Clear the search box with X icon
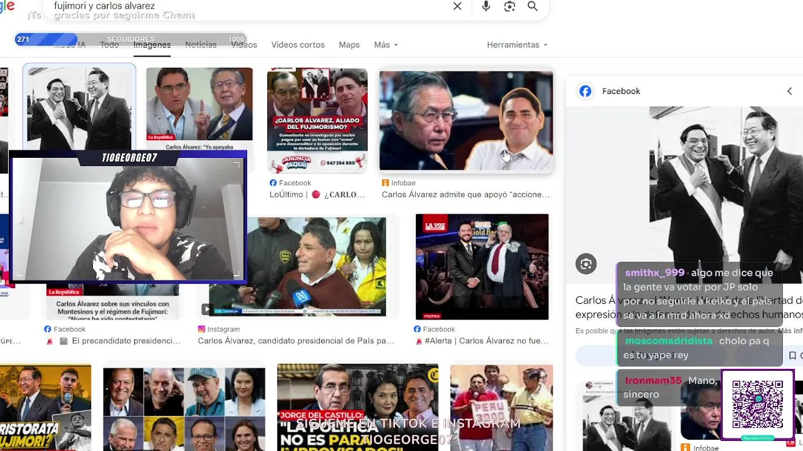 pos(457,6)
